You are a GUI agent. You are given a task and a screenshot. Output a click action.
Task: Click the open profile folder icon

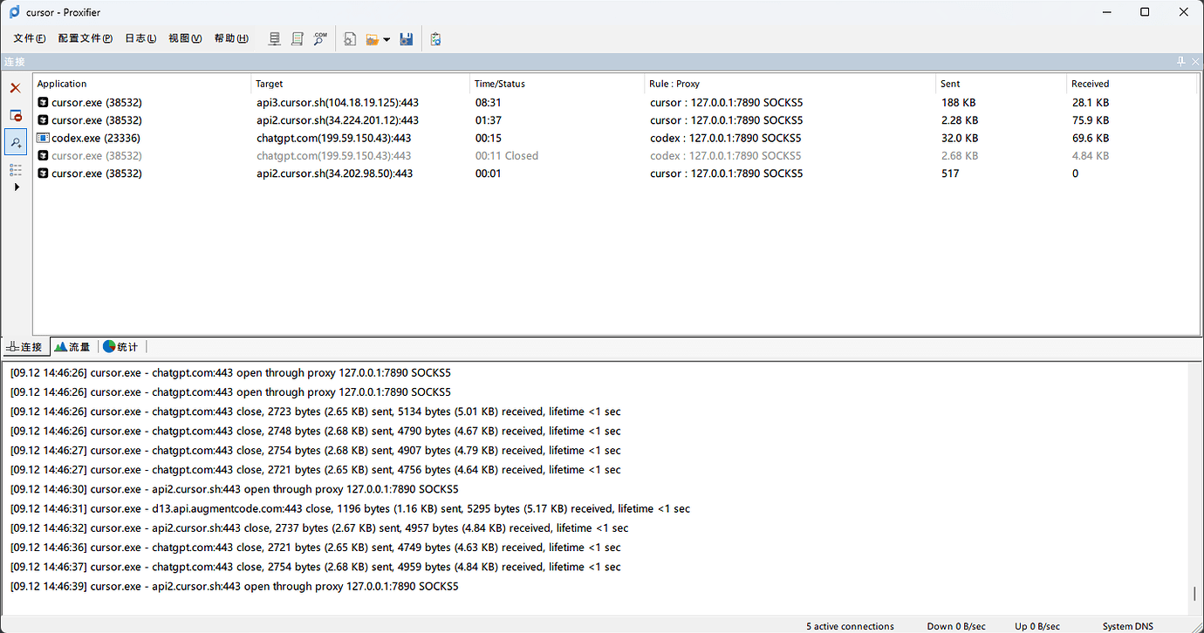coord(373,38)
